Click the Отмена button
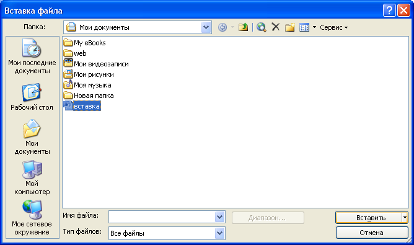Viewport: 414px width, 245px height. (x=372, y=233)
